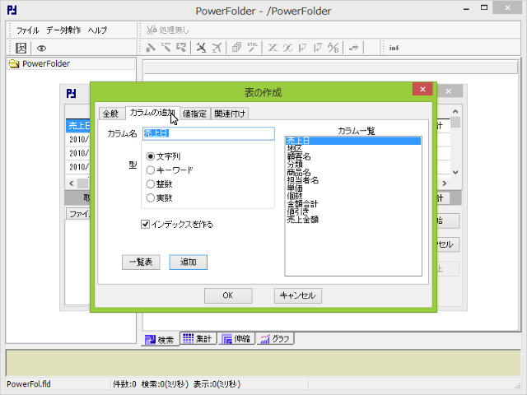Click the カラム名 input field
Image resolution: width=527 pixels, height=395 pixels.
(208, 133)
